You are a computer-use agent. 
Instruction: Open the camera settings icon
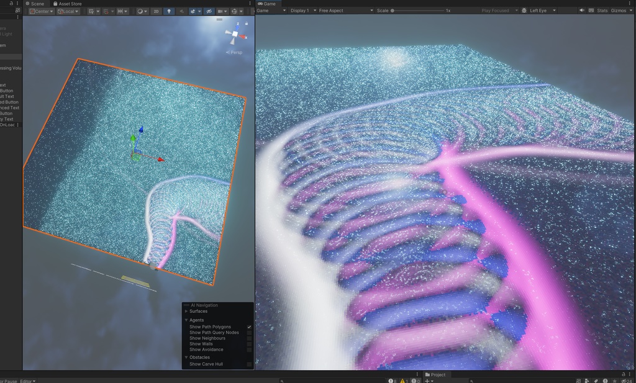click(x=220, y=11)
